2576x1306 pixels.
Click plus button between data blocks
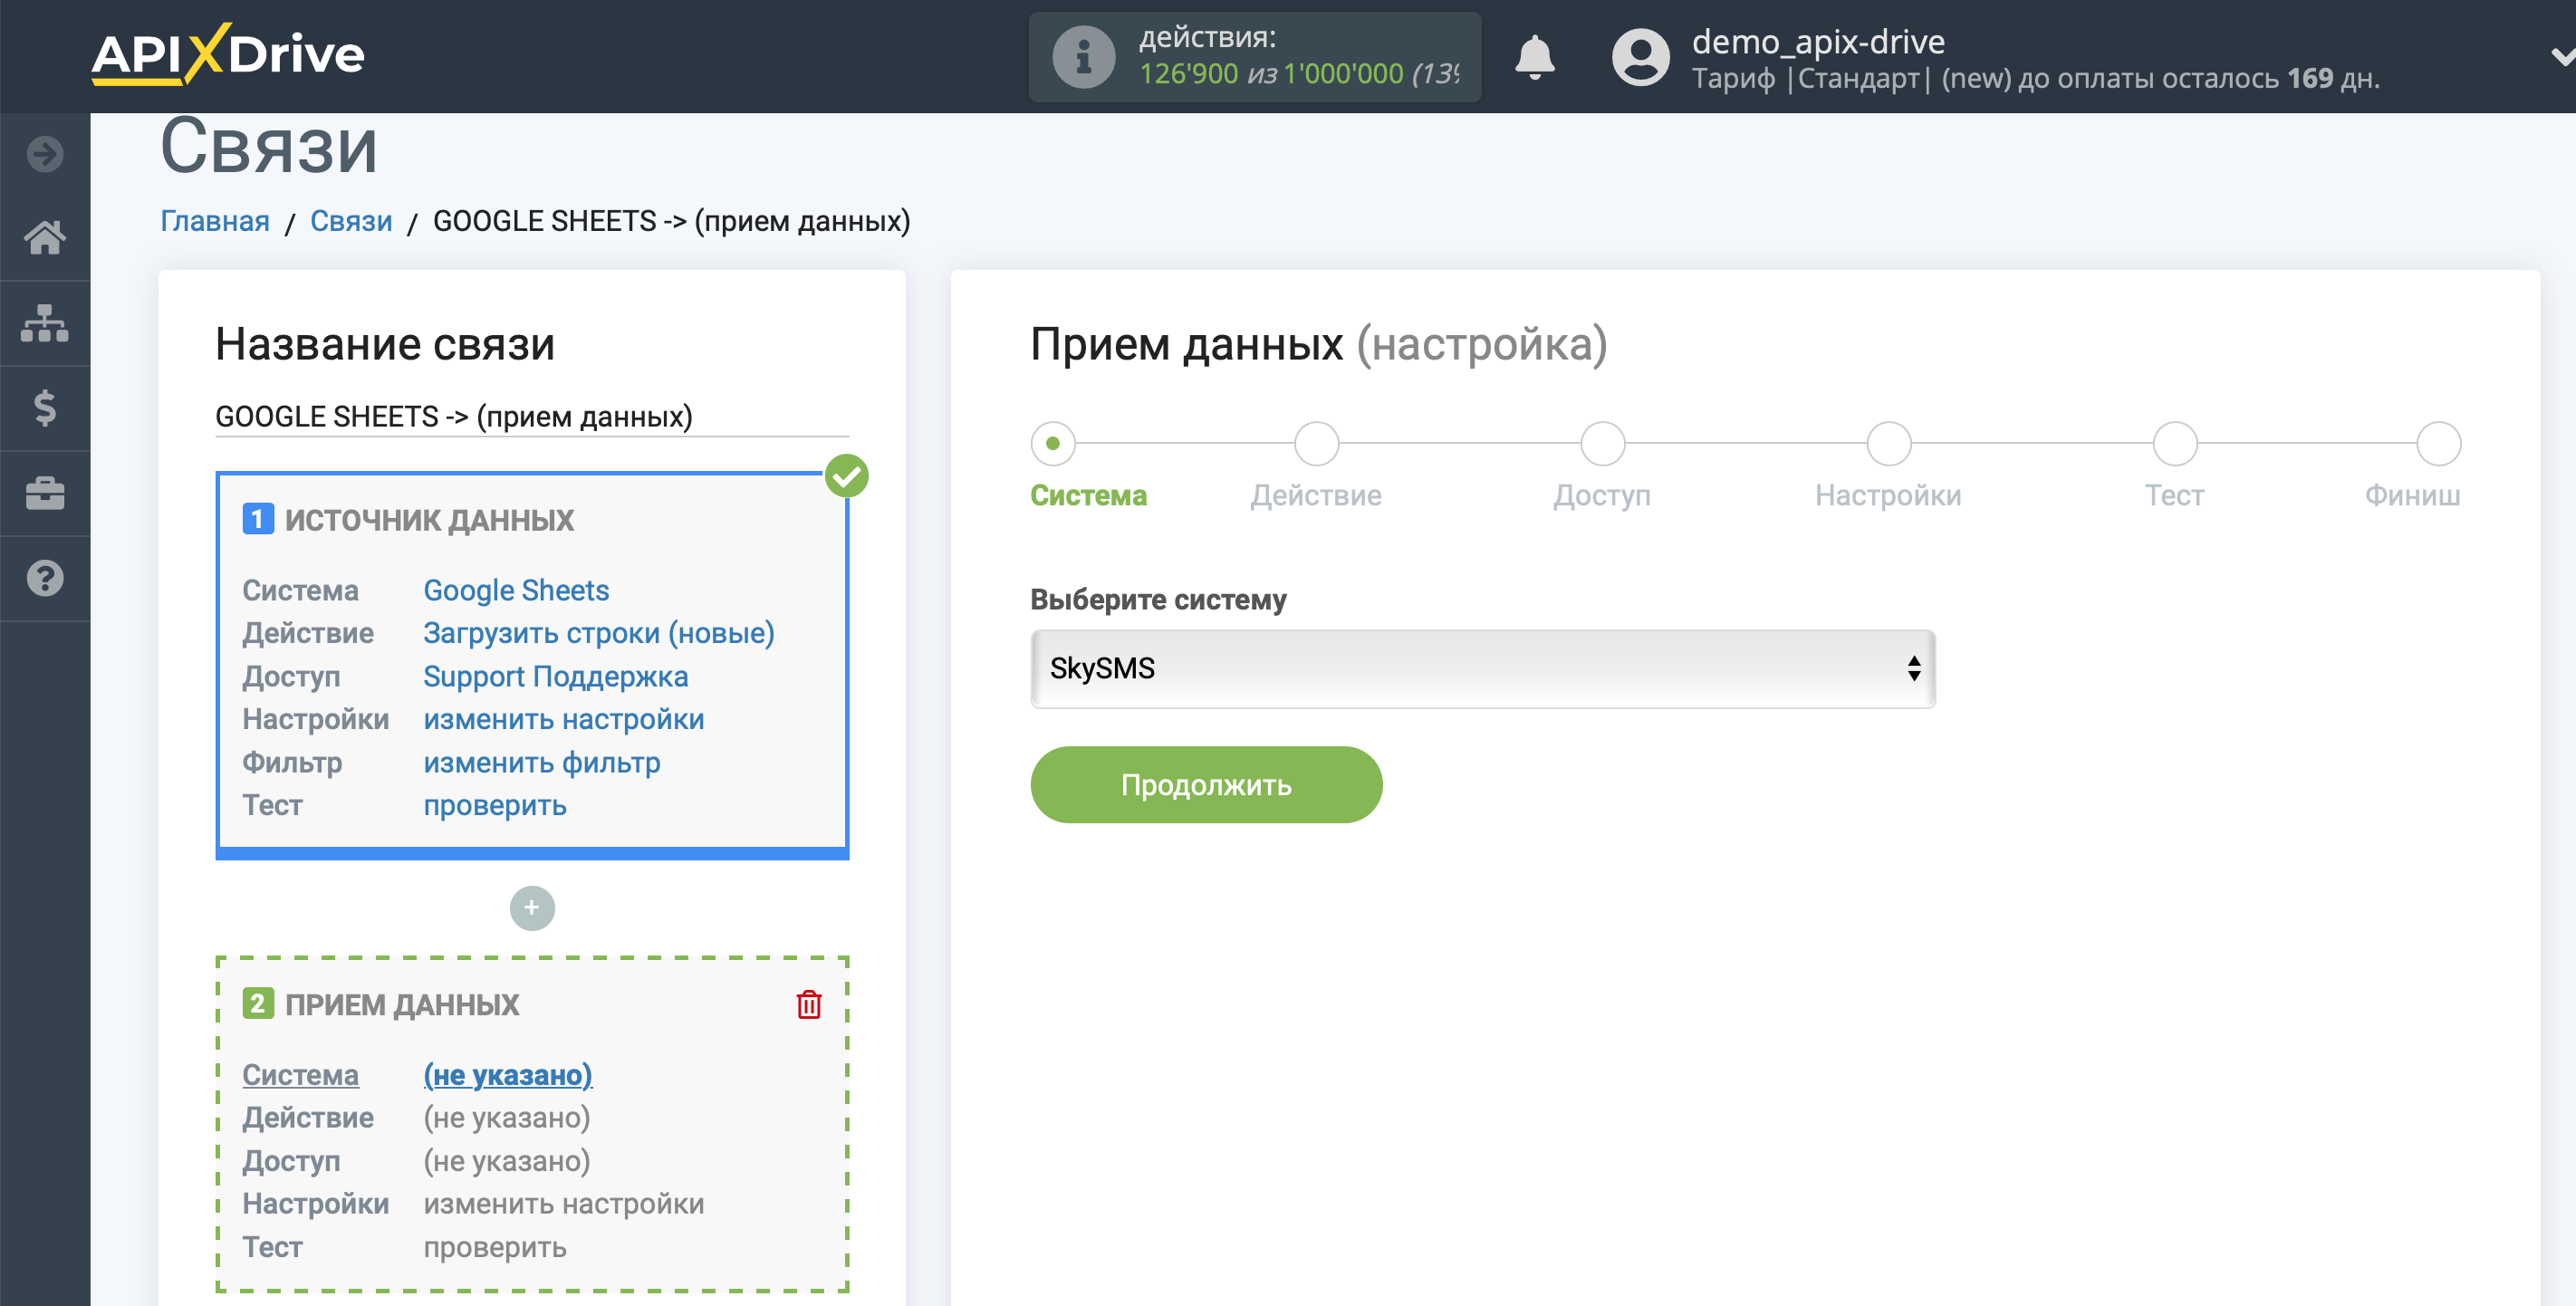click(x=531, y=907)
